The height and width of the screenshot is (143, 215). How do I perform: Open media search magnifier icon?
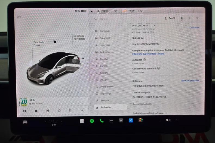click(x=82, y=110)
